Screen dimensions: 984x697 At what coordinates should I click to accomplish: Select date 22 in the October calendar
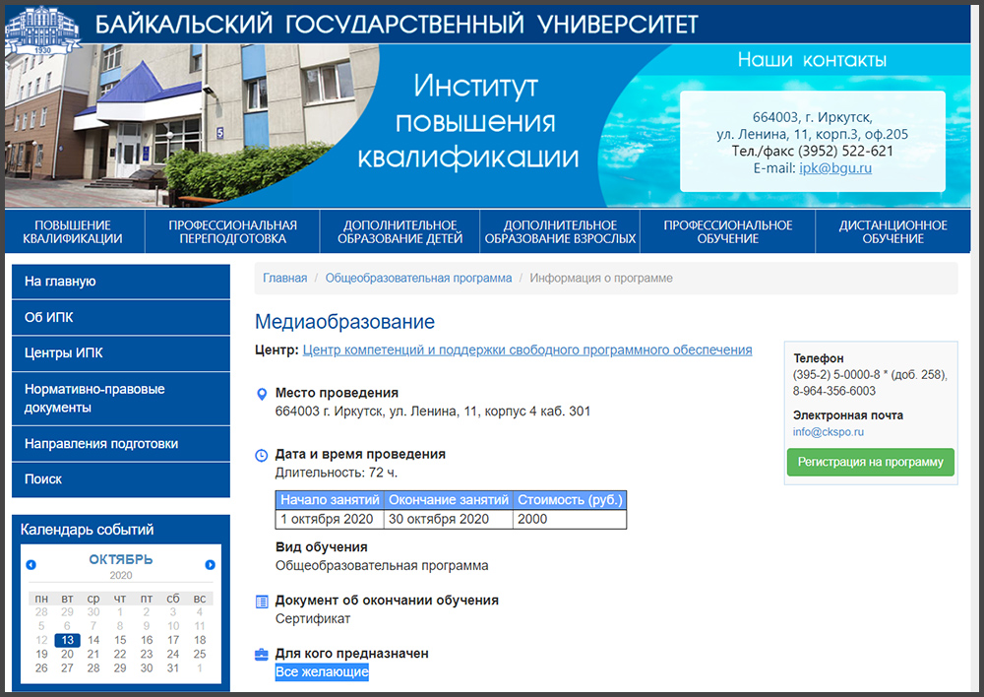(x=120, y=655)
